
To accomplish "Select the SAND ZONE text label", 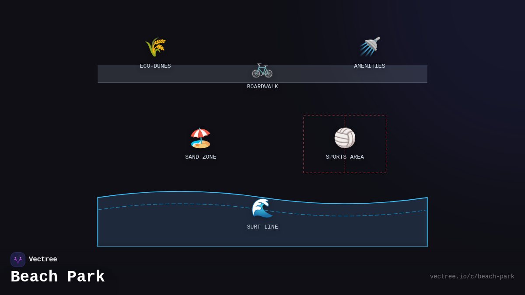I will click(x=200, y=157).
